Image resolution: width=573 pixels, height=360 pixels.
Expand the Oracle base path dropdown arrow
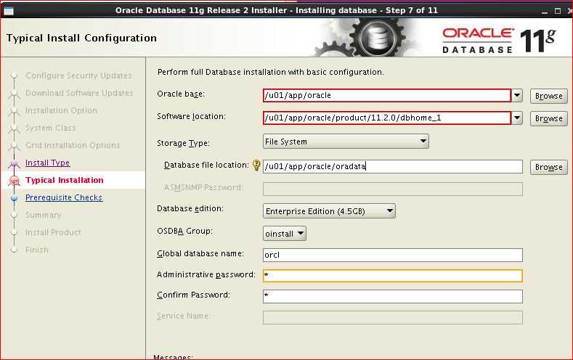(x=517, y=96)
